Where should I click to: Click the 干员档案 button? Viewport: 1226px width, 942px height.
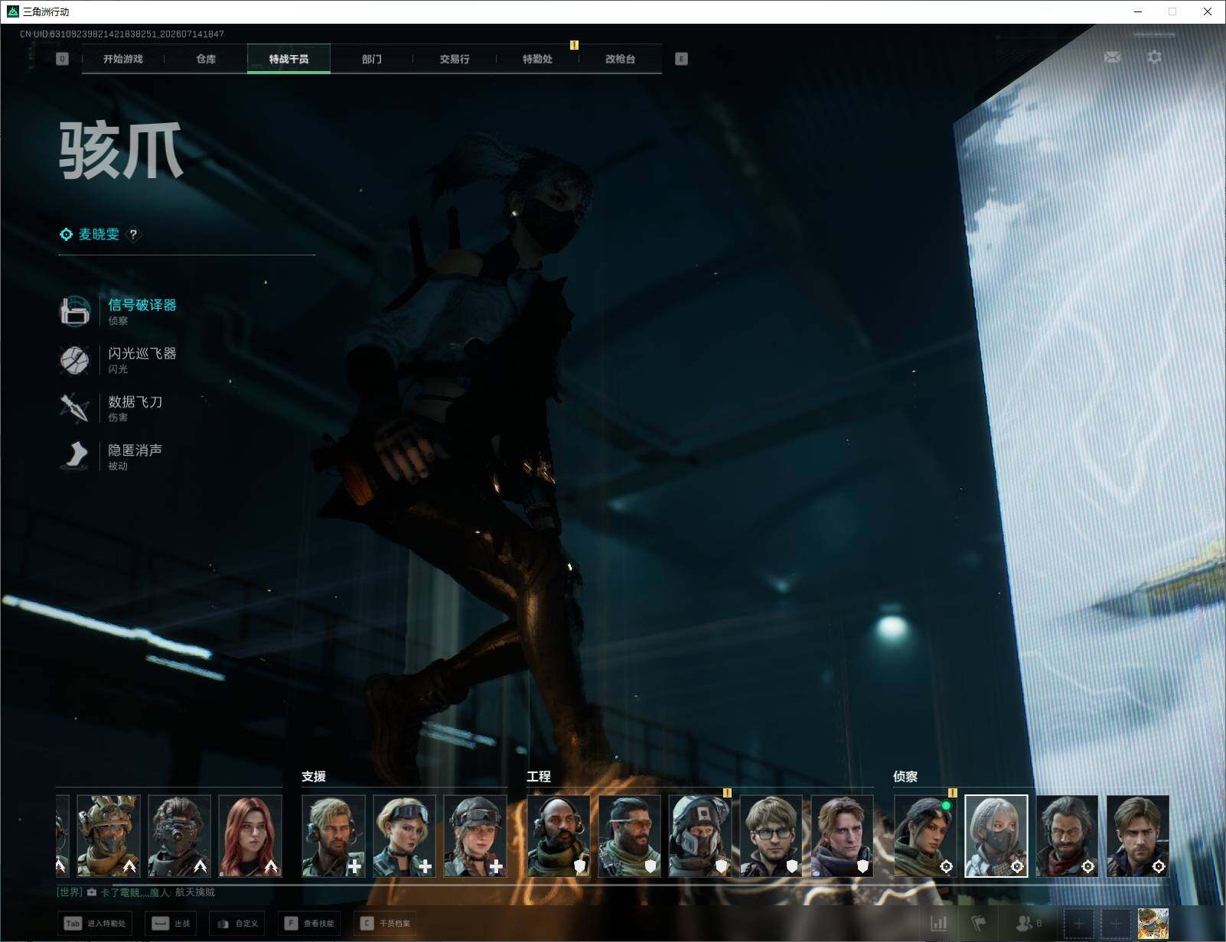(x=386, y=923)
